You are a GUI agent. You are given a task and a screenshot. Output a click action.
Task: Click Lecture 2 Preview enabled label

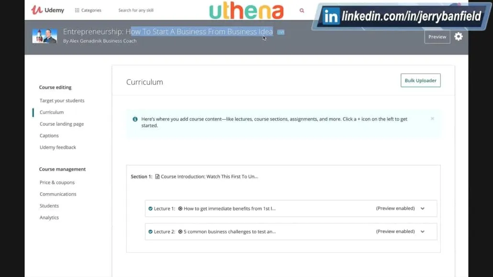click(395, 232)
